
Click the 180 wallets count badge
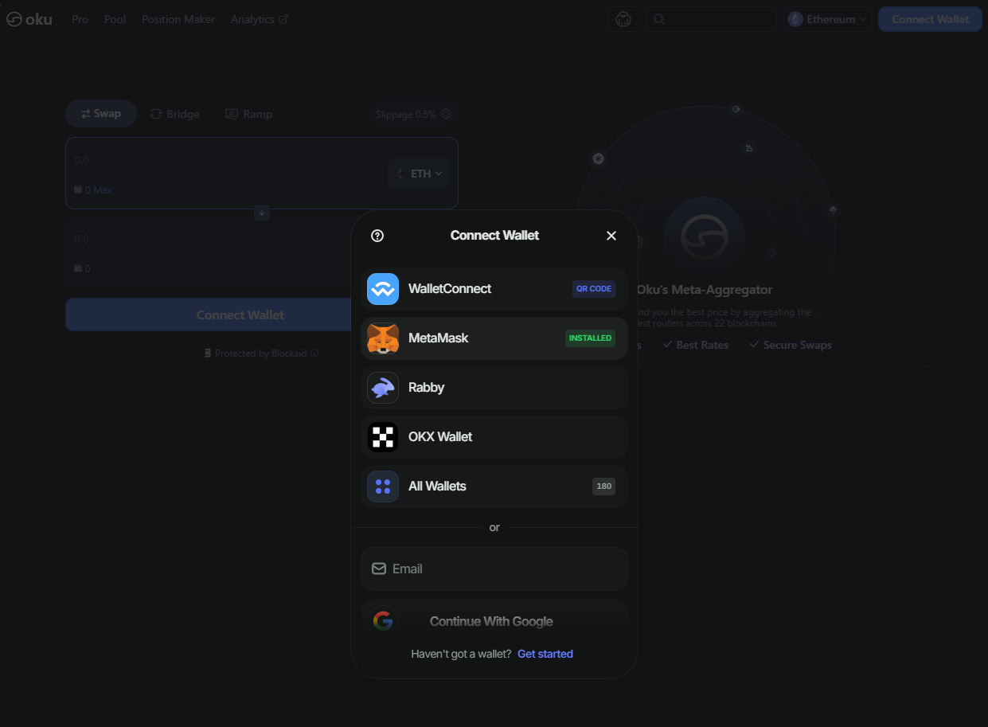(603, 487)
